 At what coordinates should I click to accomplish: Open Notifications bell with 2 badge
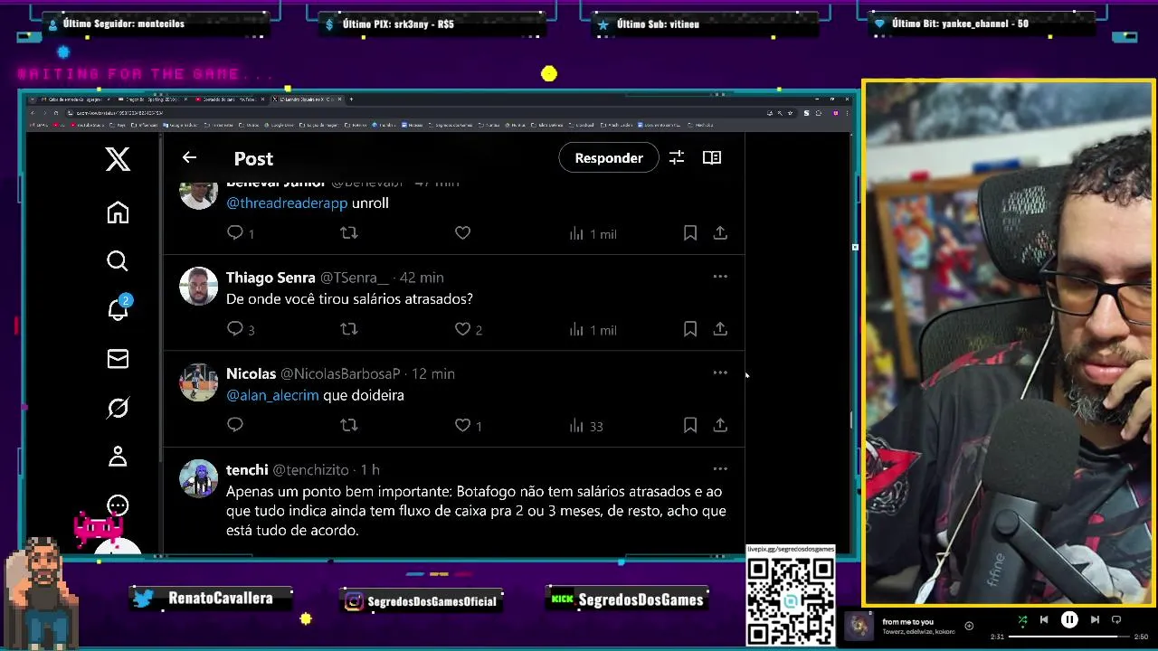[x=119, y=307]
